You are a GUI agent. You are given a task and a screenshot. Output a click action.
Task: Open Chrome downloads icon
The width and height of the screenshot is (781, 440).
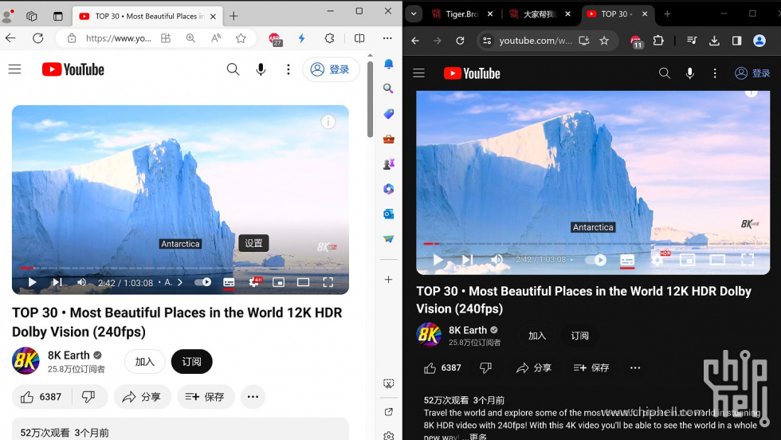point(714,41)
